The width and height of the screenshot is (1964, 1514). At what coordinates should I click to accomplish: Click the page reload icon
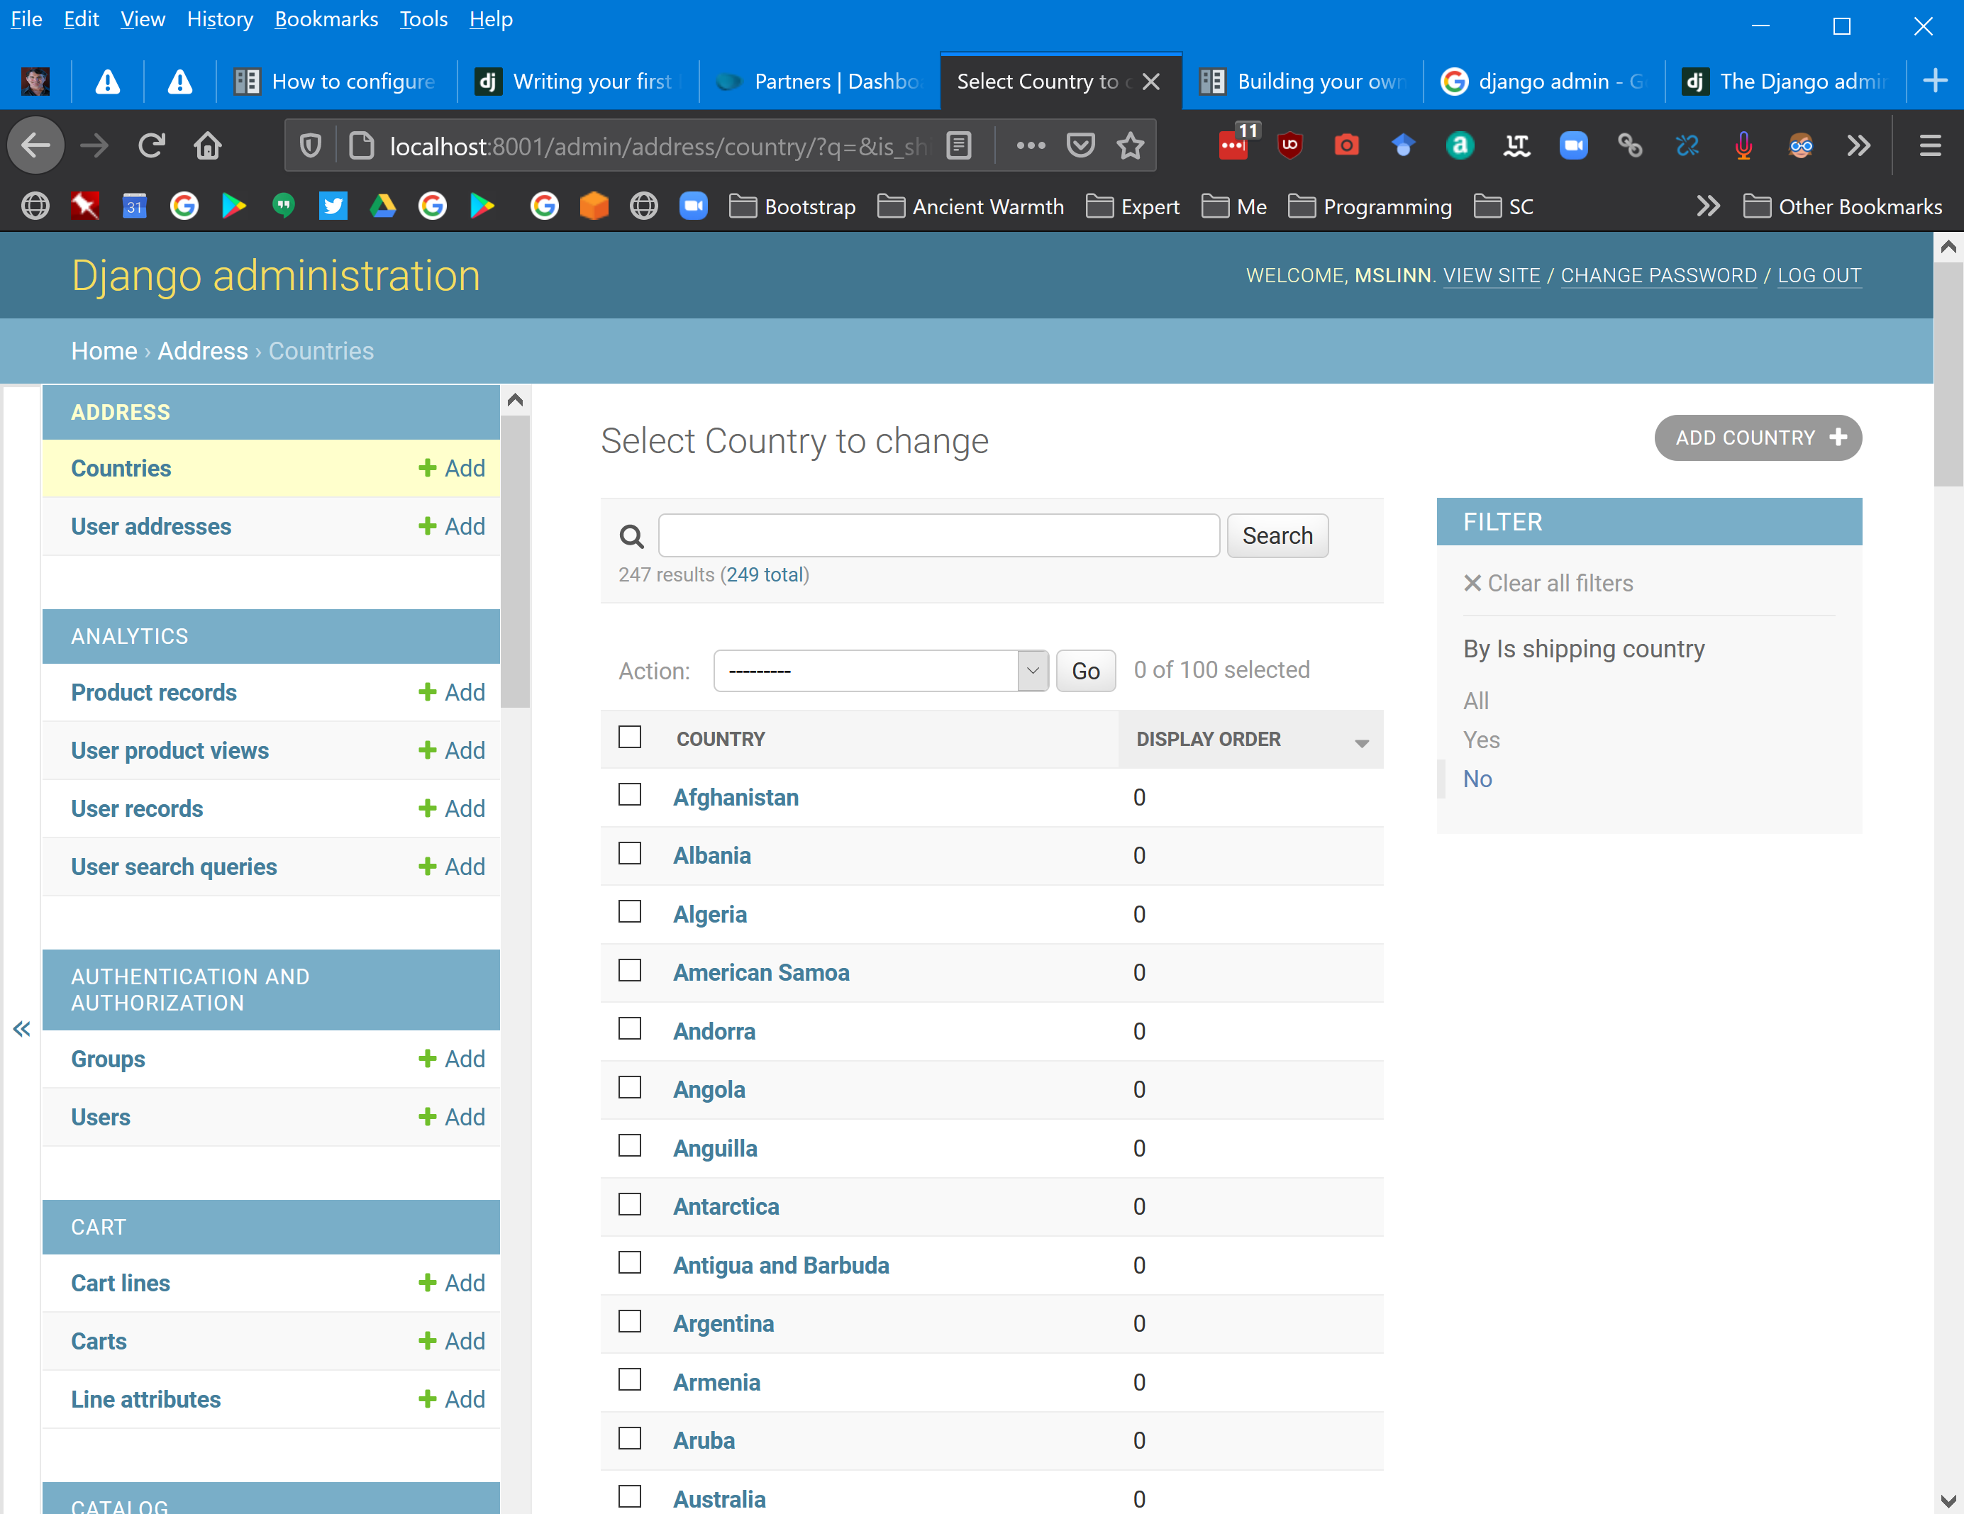[151, 145]
